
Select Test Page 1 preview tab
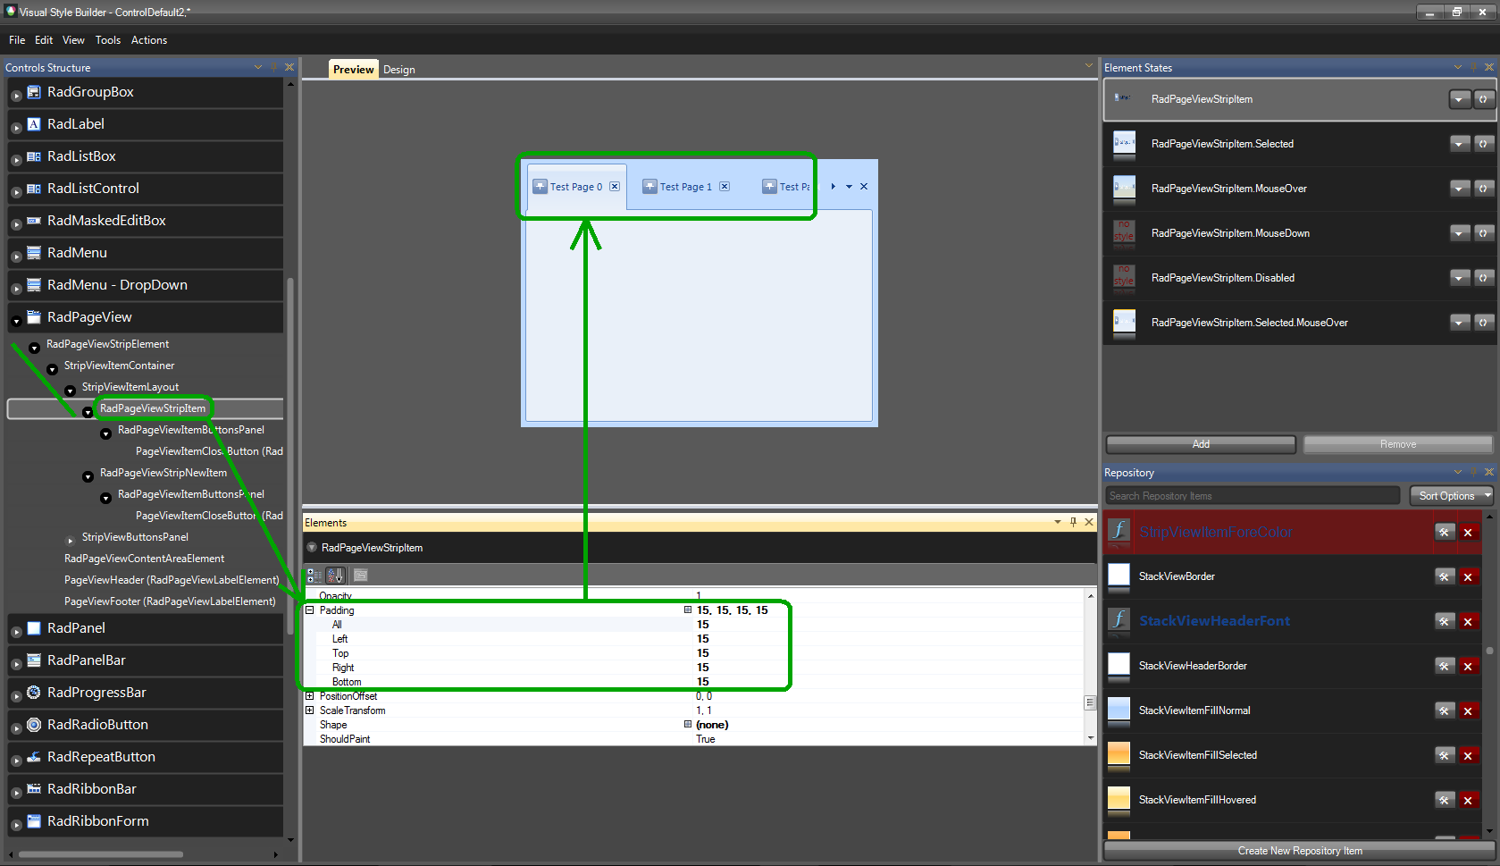686,187
